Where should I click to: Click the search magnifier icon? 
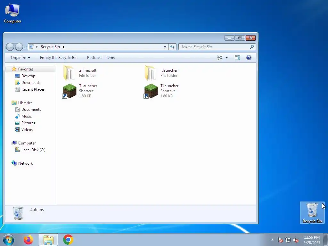point(252,47)
